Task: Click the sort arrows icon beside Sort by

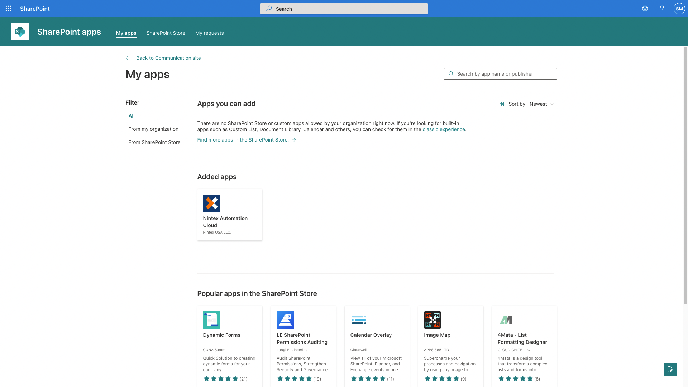Action: click(x=503, y=104)
